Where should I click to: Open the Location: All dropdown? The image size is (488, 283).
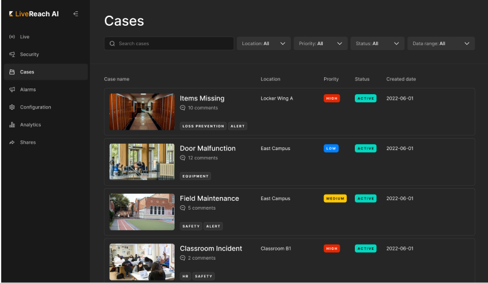coord(264,43)
